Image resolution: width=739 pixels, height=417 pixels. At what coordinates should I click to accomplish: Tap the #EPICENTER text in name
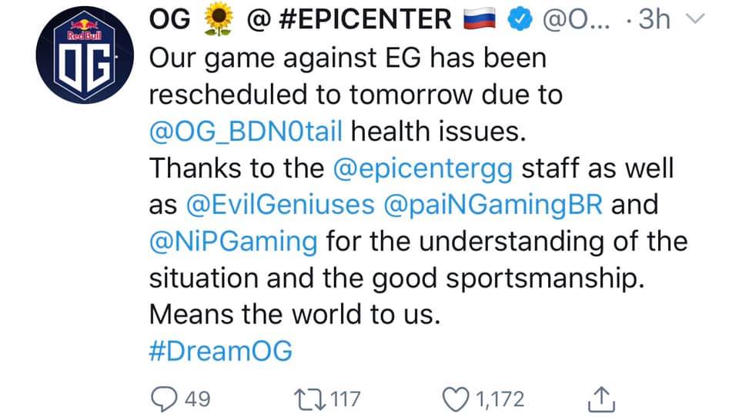pyautogui.click(x=365, y=20)
